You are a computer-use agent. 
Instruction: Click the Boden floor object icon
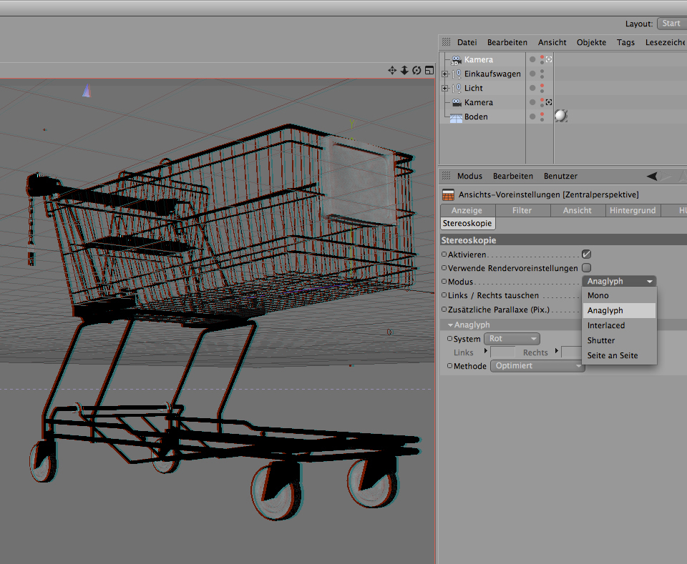pyautogui.click(x=456, y=117)
